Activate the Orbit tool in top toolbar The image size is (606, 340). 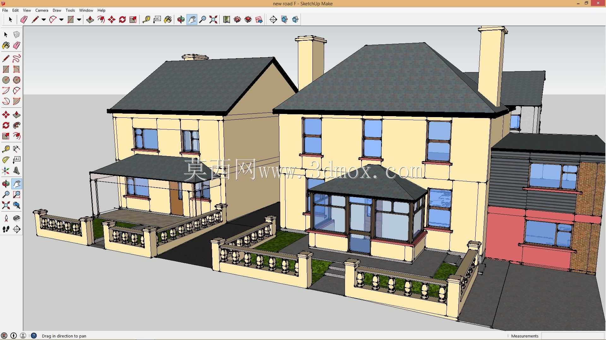click(x=181, y=20)
